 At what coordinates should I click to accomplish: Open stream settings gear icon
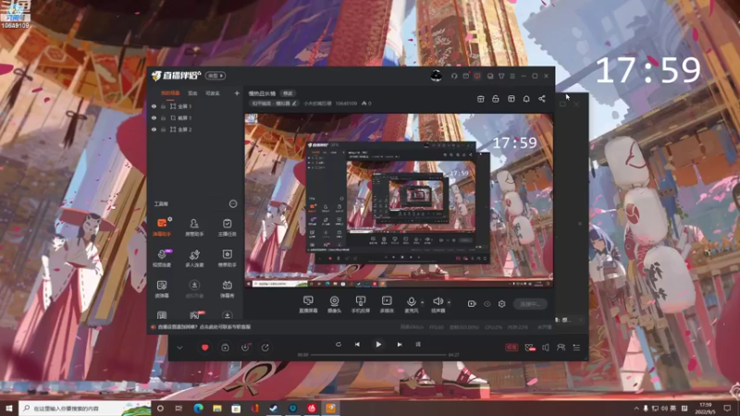point(501,304)
